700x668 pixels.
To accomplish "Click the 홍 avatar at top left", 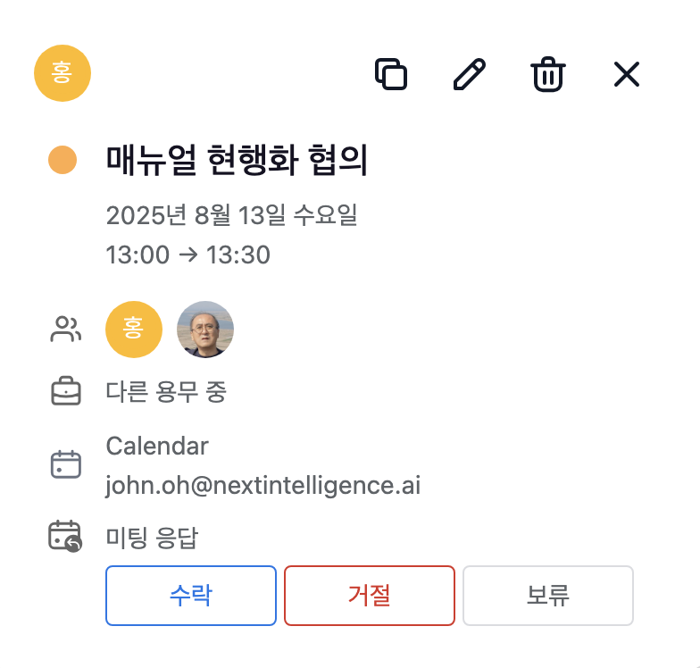I will click(62, 73).
